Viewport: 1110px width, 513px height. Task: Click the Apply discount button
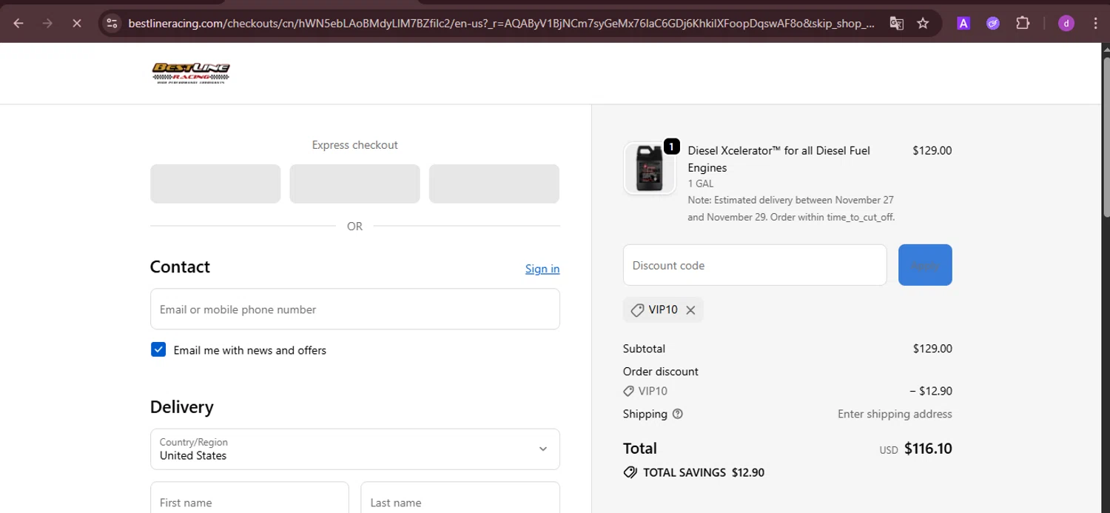click(925, 265)
